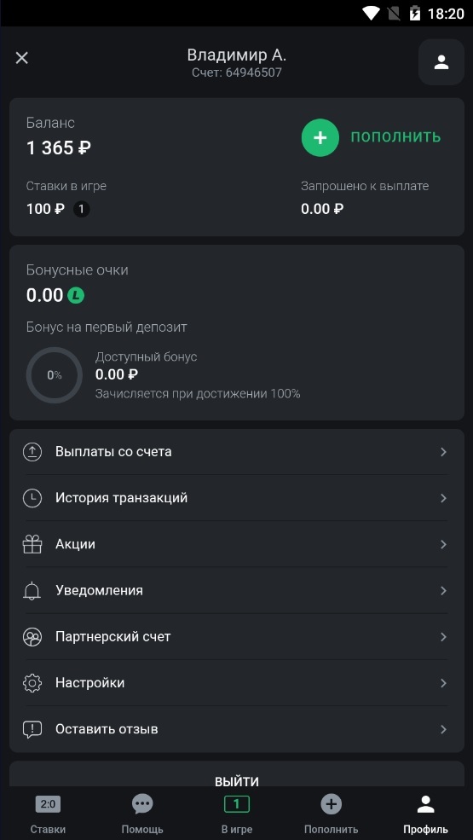Click the gear icon for Настройки

point(32,683)
